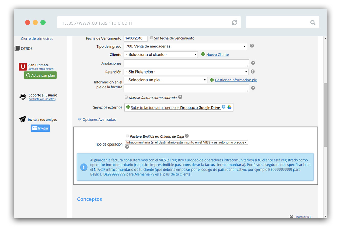The image size is (339, 229).
Task: Click the Invitar button
Action: (x=40, y=128)
